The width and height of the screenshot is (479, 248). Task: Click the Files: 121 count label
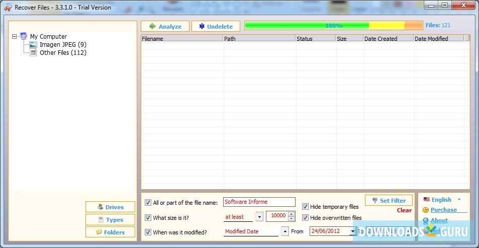click(x=438, y=25)
